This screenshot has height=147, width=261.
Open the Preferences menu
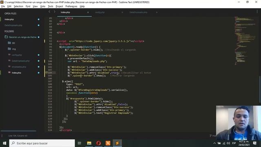71,7
